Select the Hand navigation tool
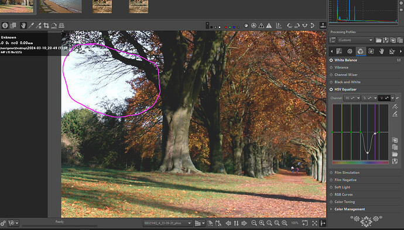404x230 pixels. click(23, 25)
